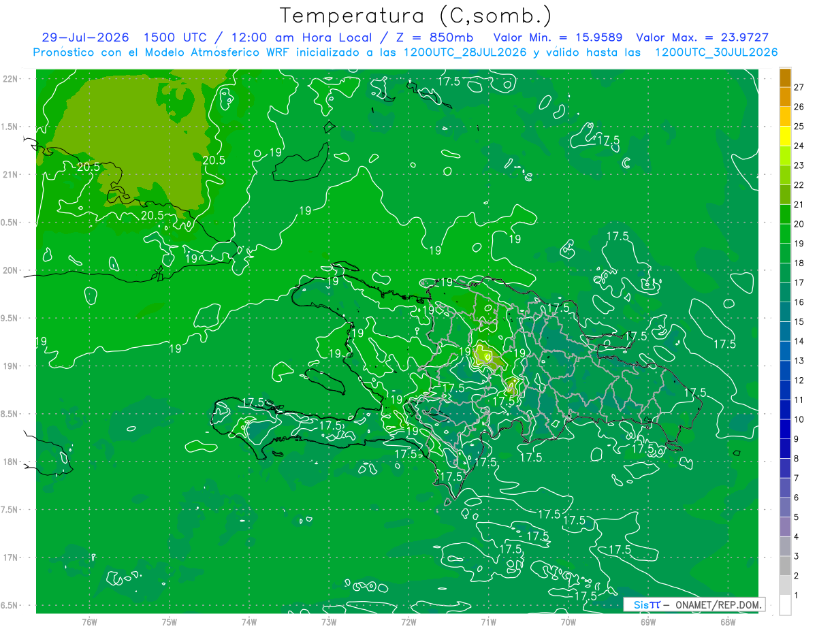
Task: Click the '75W' longitude axis label
Action: click(x=170, y=621)
